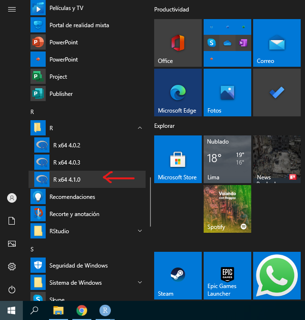Screen dimensions: 305x320
Task: Open the Fotos tile
Action: point(227,93)
